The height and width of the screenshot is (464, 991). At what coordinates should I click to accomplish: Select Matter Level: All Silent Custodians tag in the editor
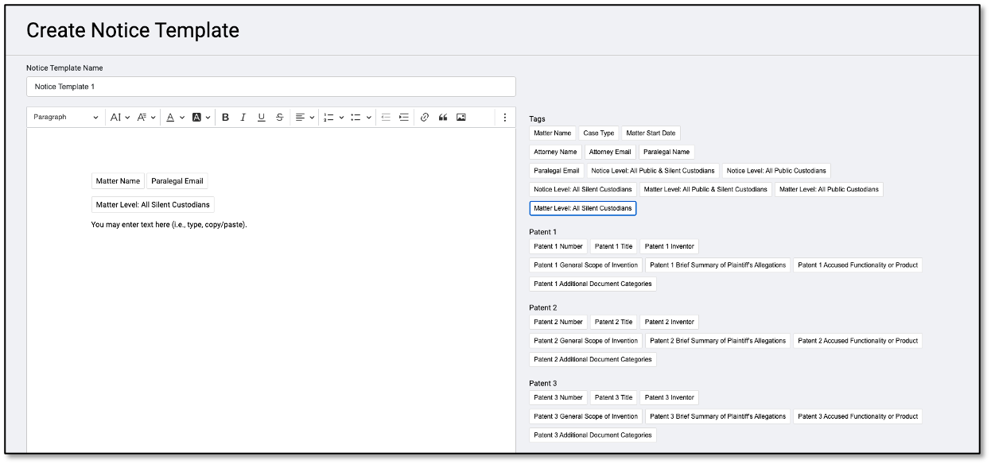tap(153, 205)
